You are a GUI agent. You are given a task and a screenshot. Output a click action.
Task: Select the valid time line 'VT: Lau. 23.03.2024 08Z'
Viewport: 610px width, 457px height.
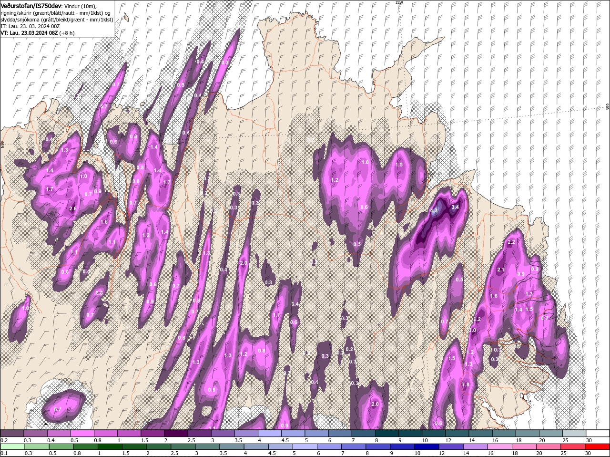(29, 33)
